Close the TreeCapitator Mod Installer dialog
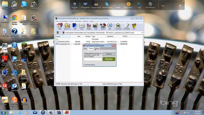Image resolution: width=204 pixels, height=115 pixels. point(114,46)
